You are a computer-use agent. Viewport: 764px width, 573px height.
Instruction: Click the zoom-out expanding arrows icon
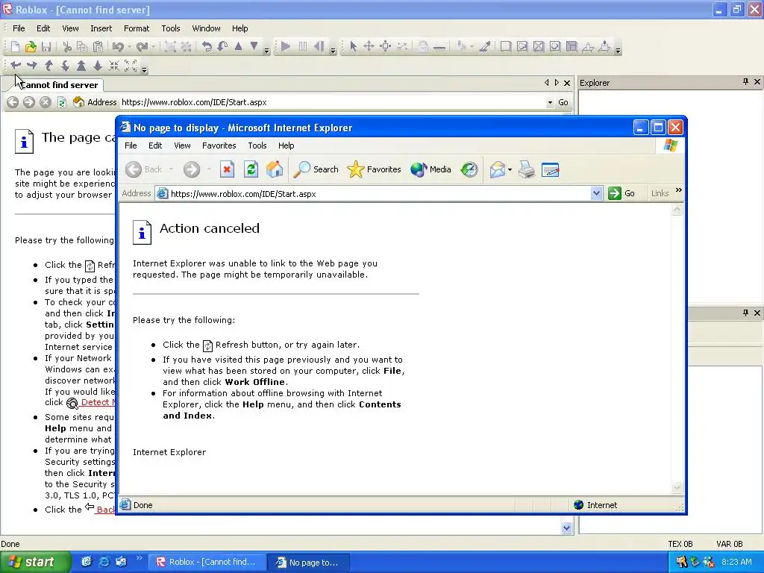[x=131, y=66]
